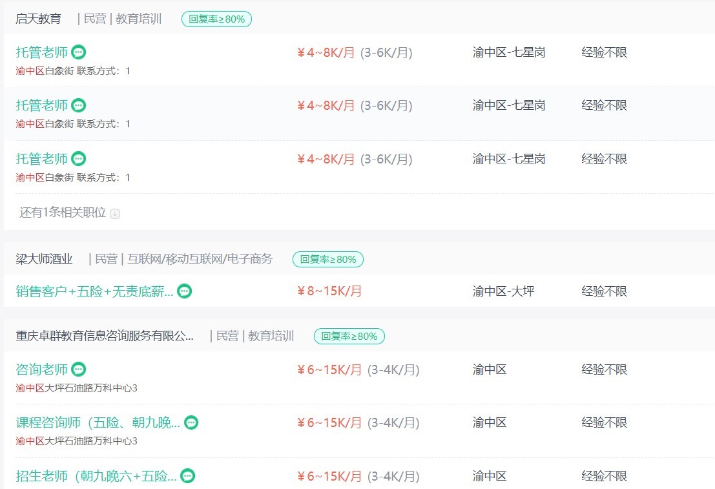Open 销售客户+五险+无责底薪 job title

94,291
